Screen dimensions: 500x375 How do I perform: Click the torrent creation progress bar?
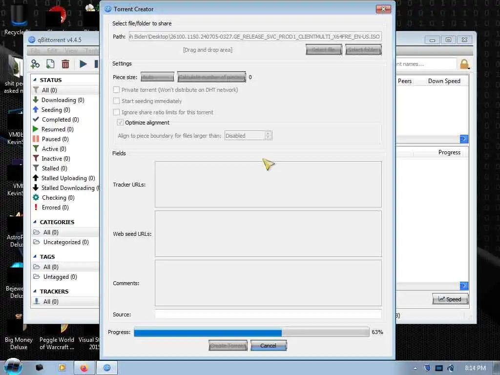click(x=251, y=332)
